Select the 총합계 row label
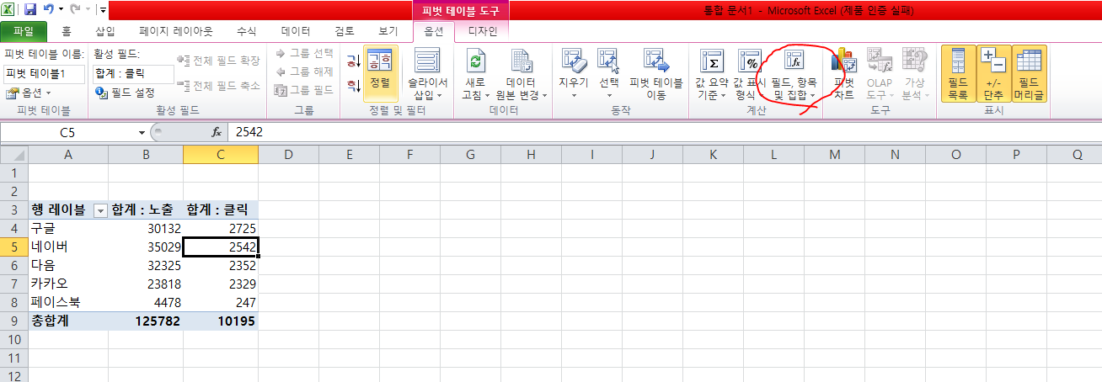This screenshot has height=382, width=1102. click(x=68, y=321)
